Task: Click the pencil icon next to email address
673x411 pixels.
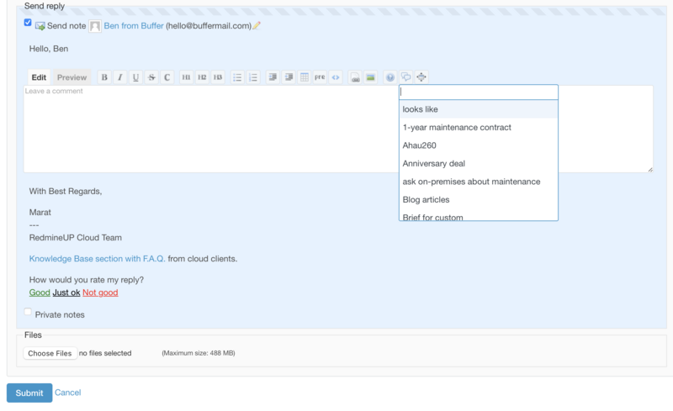Action: tap(257, 26)
